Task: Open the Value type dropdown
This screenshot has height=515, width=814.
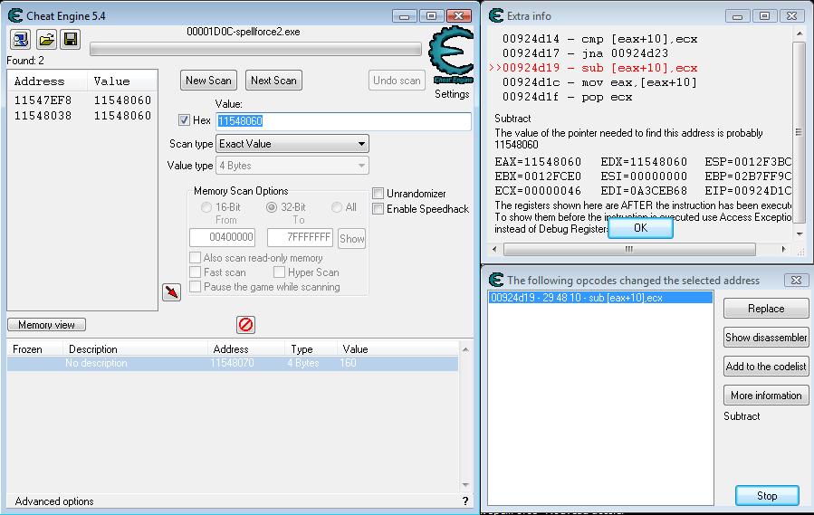Action: [x=292, y=166]
